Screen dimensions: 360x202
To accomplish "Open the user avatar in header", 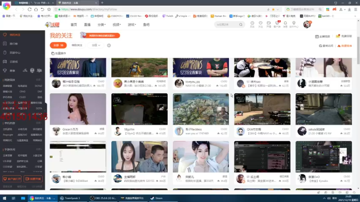I will point(307,24).
